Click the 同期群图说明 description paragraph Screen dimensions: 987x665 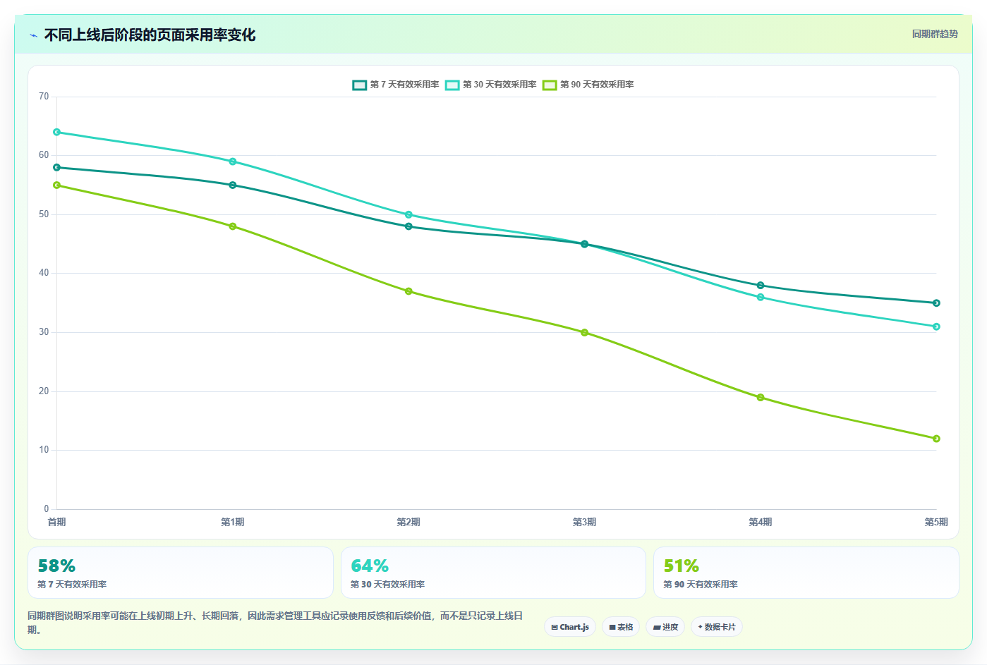point(275,623)
